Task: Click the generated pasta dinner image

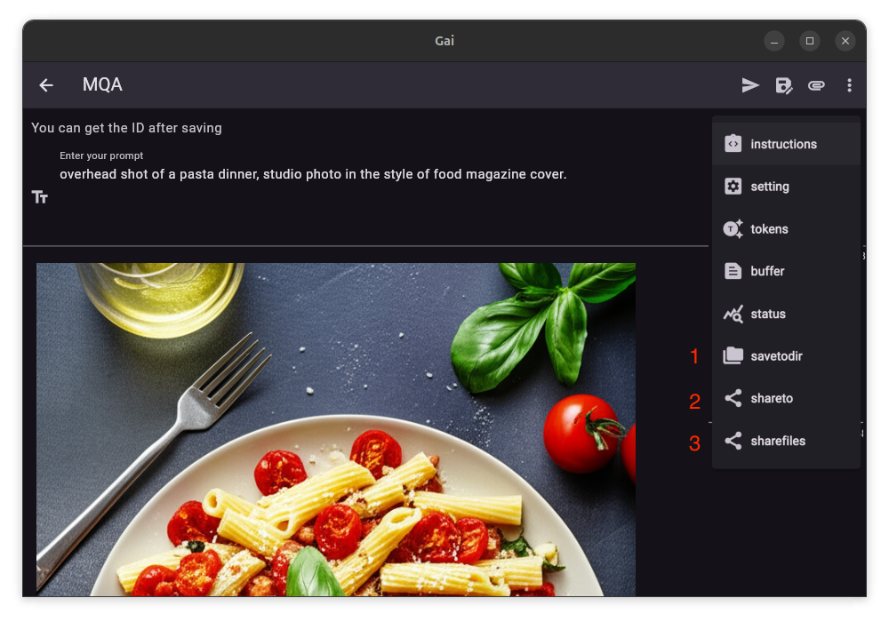Action: [x=336, y=429]
